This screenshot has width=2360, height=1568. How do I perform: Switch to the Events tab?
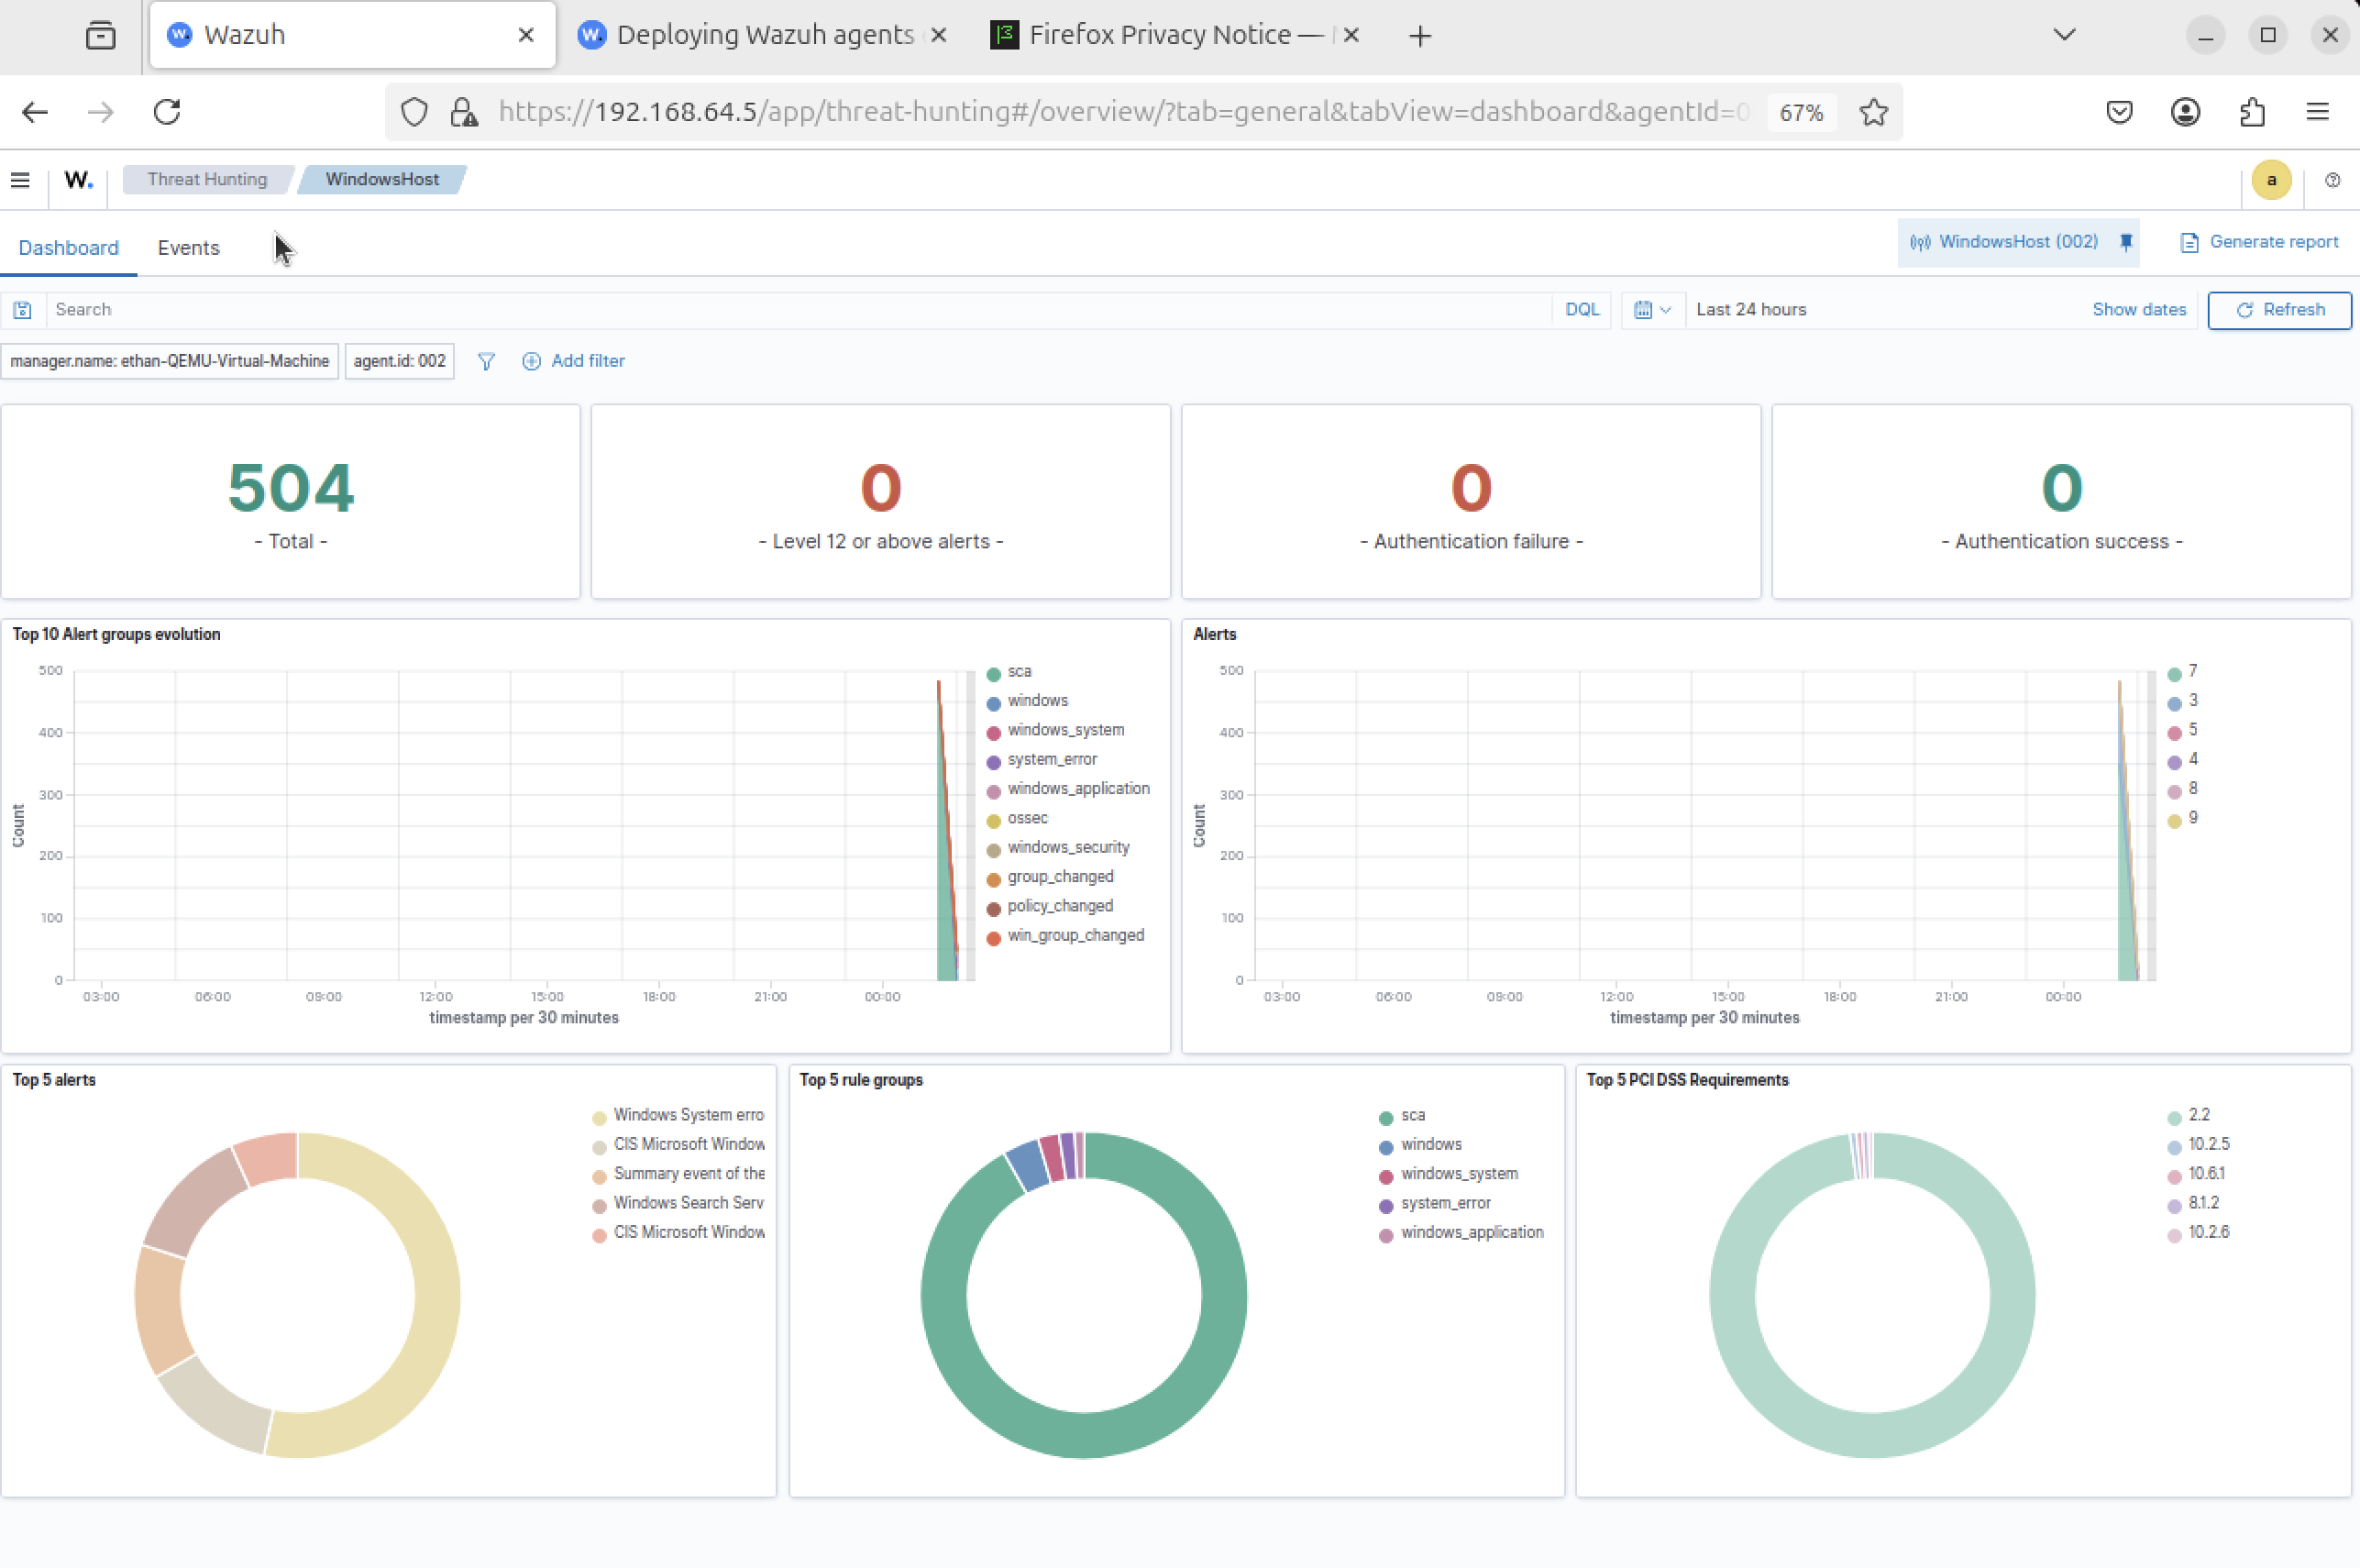[188, 248]
